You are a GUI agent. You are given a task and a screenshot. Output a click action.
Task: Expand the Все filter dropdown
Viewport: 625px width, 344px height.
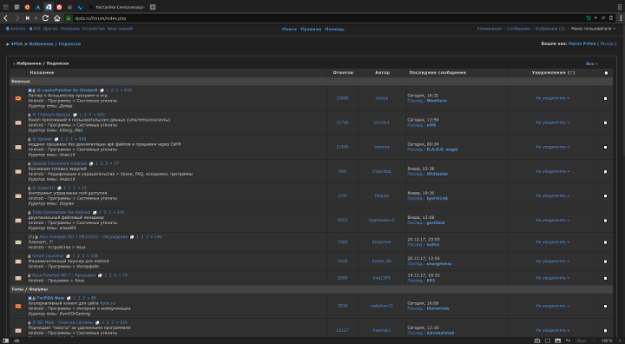(591, 64)
